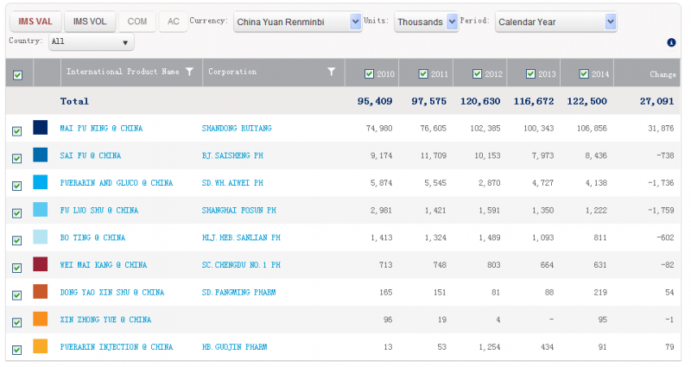Uncheck the XIN ZHONG YUE row checkbox

16,322
